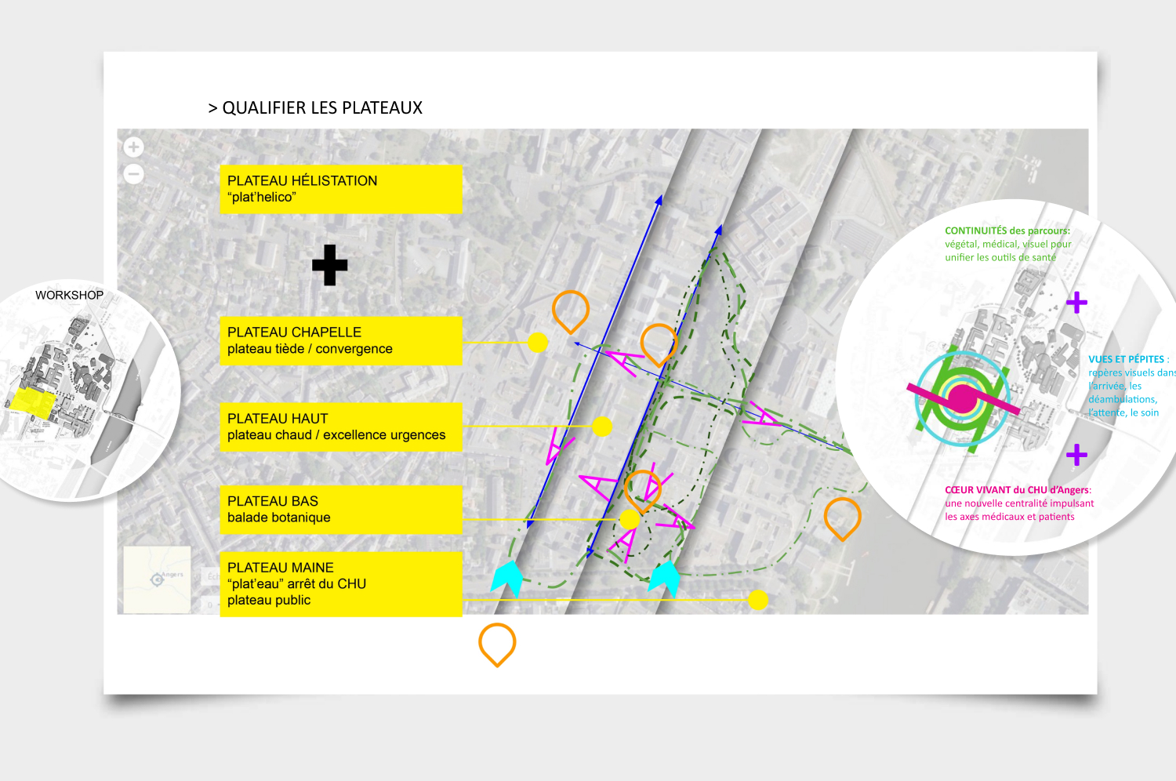Select the Plateau Maine yellow label
The height and width of the screenshot is (781, 1176).
tap(341, 584)
